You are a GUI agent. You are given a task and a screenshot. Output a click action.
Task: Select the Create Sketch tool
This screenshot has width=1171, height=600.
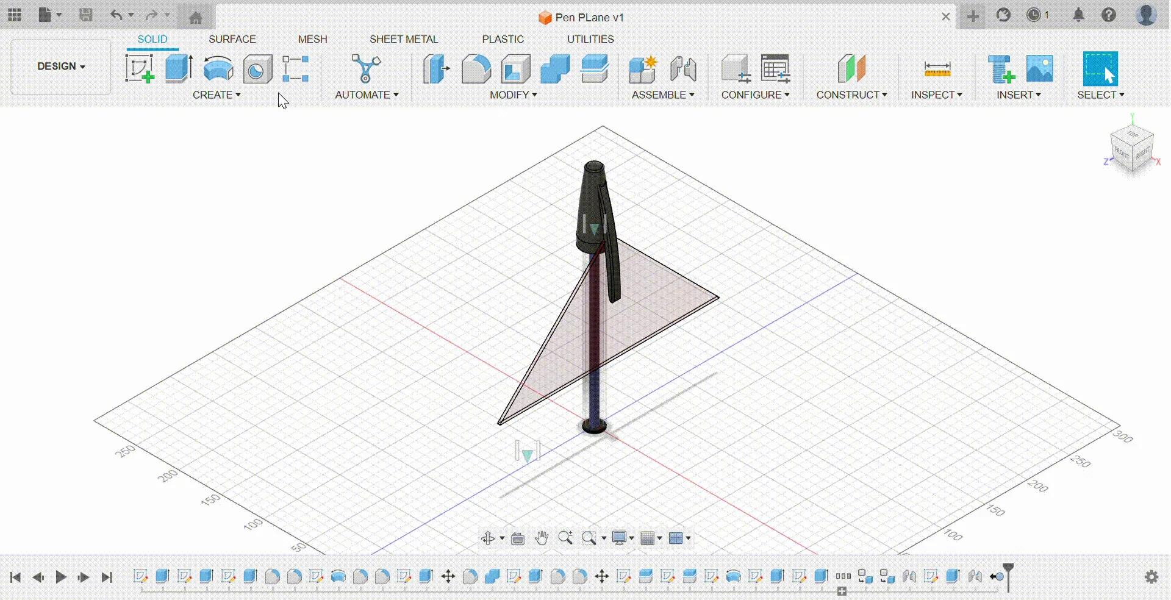tap(140, 69)
